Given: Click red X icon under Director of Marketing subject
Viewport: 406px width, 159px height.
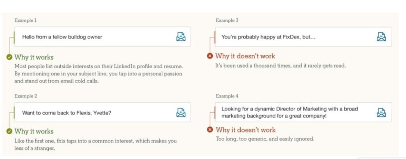Looking at the screenshot, I should [x=210, y=130].
